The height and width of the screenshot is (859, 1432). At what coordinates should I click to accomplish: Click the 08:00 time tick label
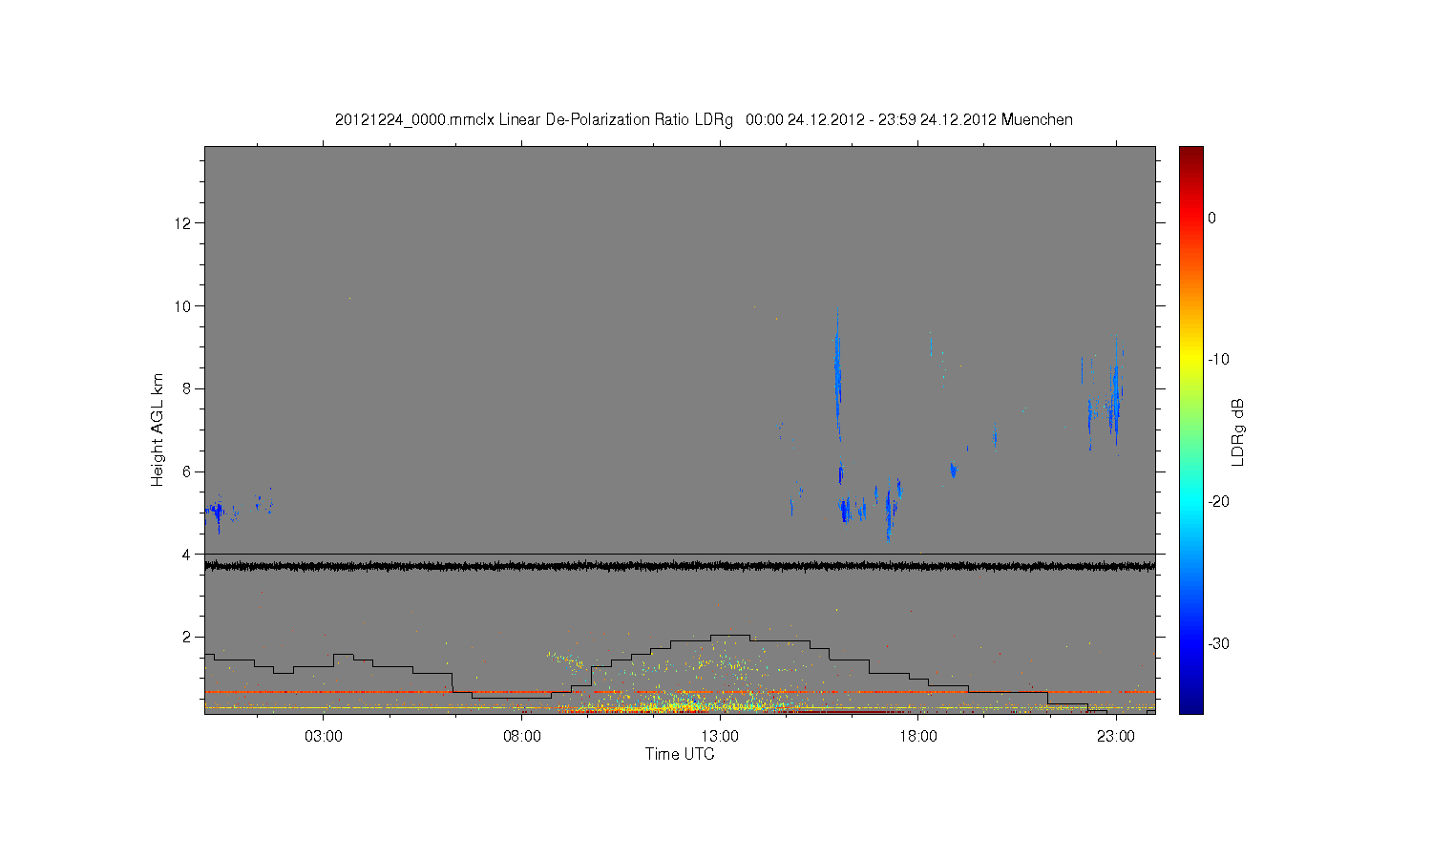[521, 737]
